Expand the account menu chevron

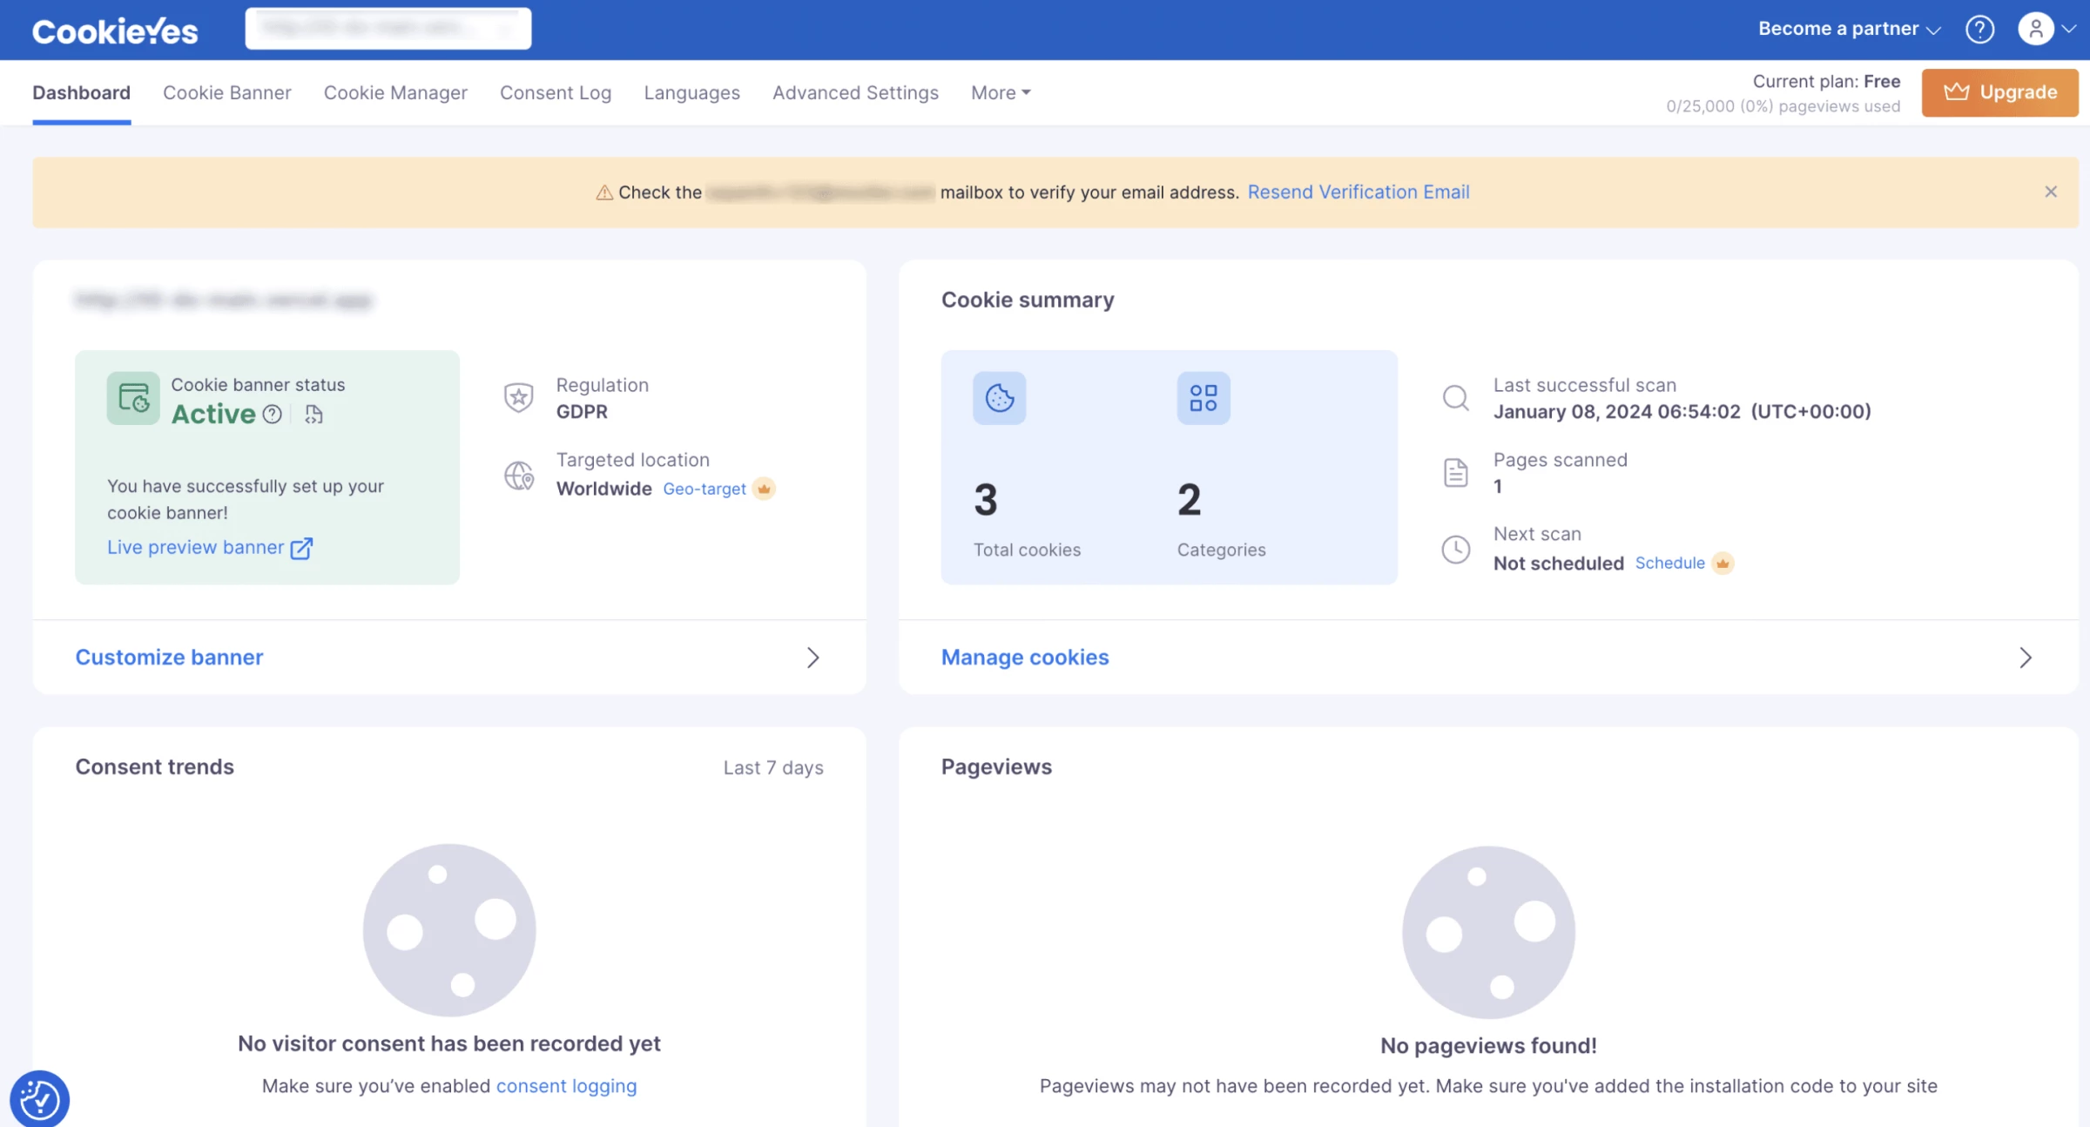coord(2069,30)
